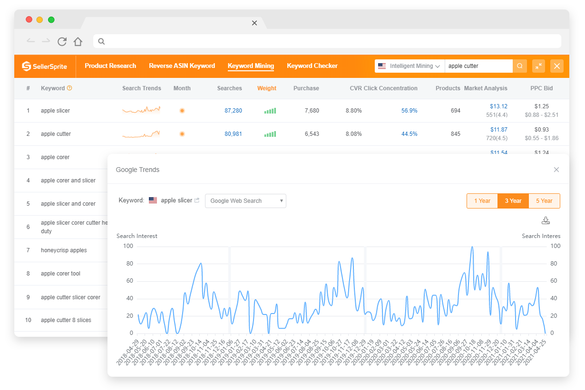The width and height of the screenshot is (585, 390).
Task: Click the orange Month dot for apple slicer
Action: pyautogui.click(x=182, y=110)
